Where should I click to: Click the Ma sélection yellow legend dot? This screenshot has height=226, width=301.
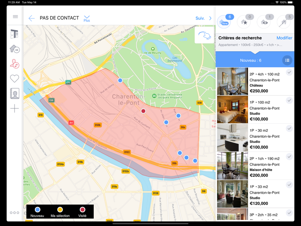click(x=60, y=210)
